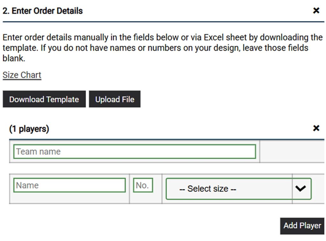Image resolution: width=326 pixels, height=241 pixels.
Task: Click into the player Name field
Action: pos(69,185)
